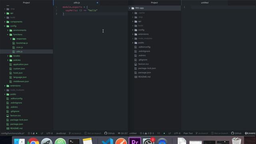Click favicon.ico image icon in right window

(136, 64)
